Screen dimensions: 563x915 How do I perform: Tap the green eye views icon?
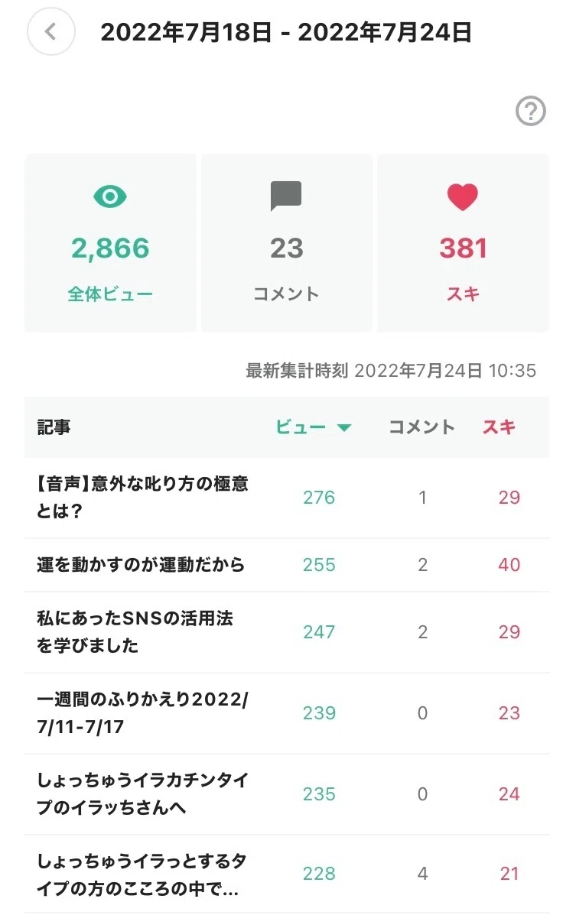pos(110,196)
